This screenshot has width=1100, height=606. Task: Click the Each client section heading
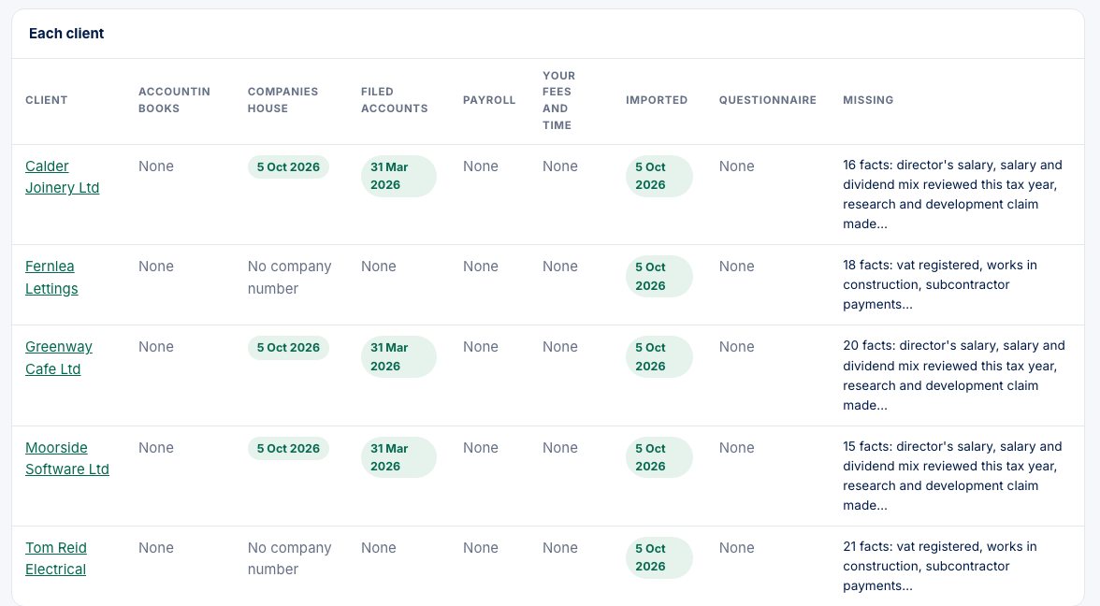point(65,33)
